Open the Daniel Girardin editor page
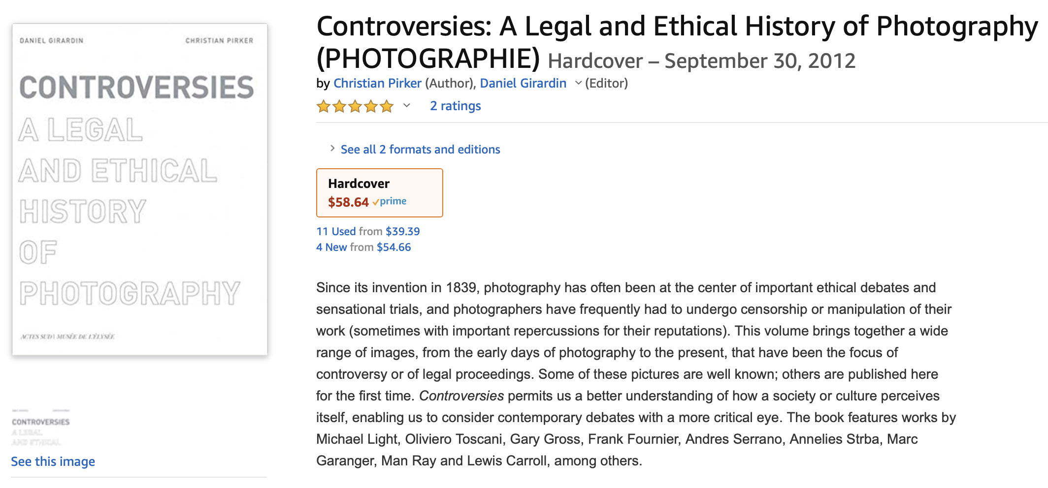The width and height of the screenshot is (1048, 488). click(x=523, y=83)
